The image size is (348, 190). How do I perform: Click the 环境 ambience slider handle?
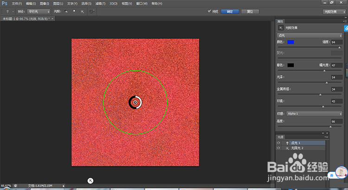pos(323,107)
